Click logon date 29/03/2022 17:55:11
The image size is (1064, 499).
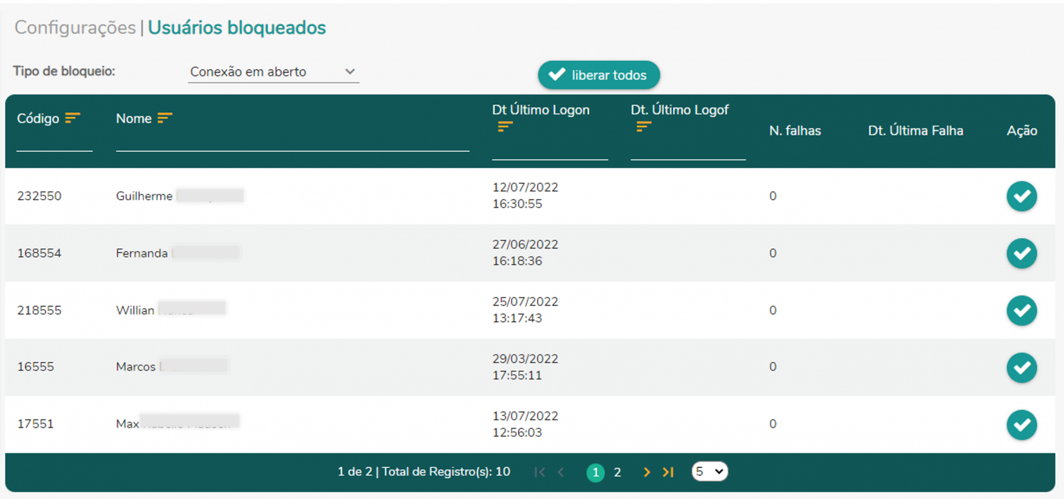(525, 367)
